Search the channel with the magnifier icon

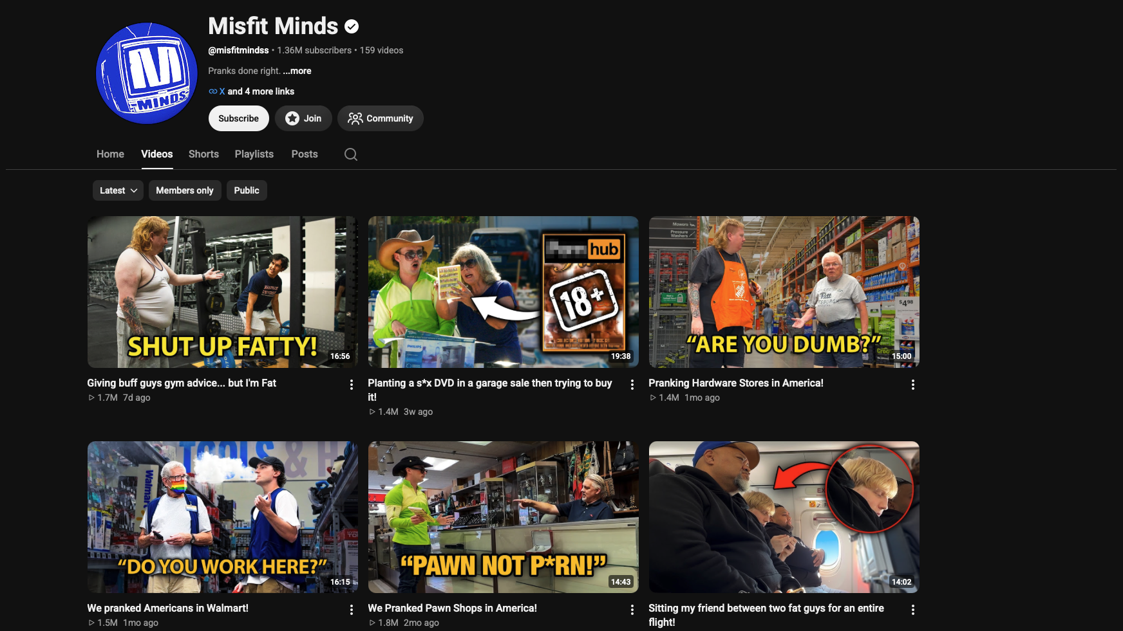click(x=351, y=154)
